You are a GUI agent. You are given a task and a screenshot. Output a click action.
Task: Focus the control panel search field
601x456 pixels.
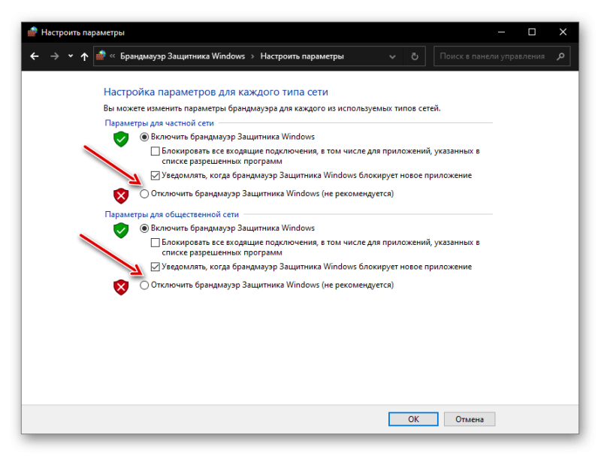[502, 56]
